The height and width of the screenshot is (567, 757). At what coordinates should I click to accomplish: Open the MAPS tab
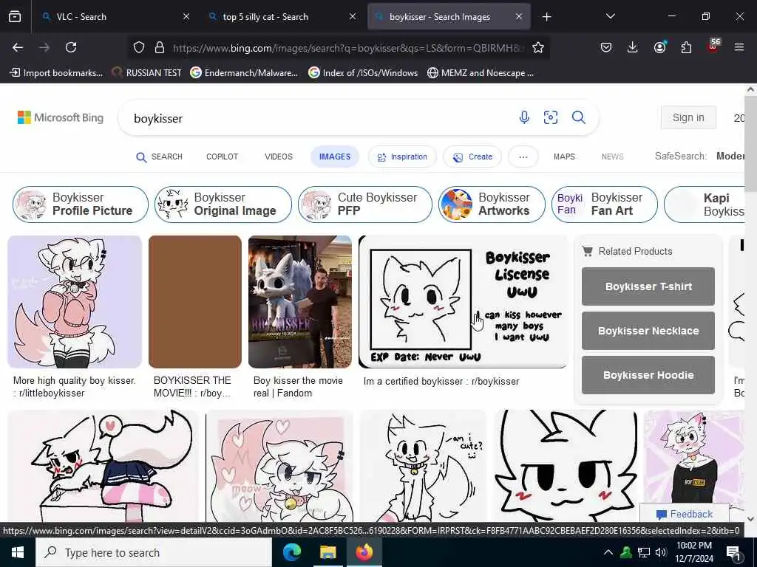click(564, 157)
